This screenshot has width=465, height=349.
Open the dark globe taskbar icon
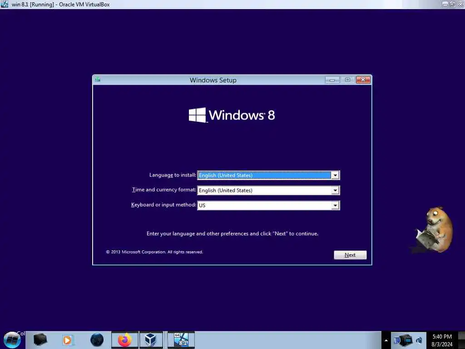[x=97, y=340]
